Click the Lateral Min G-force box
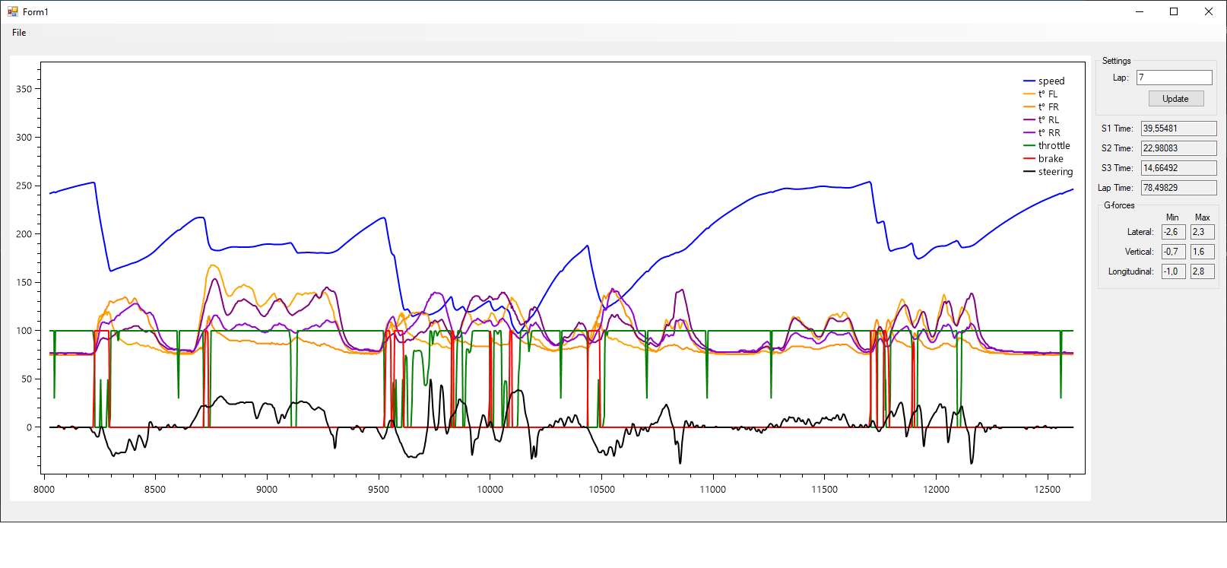1227x568 pixels. click(1173, 232)
